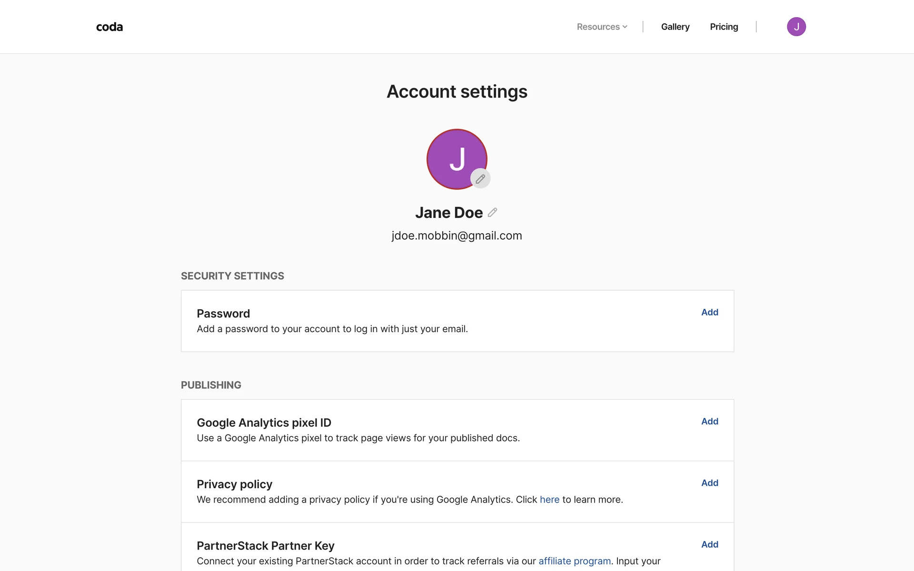Viewport: 914px width, 571px height.
Task: Click the Jane Doe name text
Action: tap(448, 213)
